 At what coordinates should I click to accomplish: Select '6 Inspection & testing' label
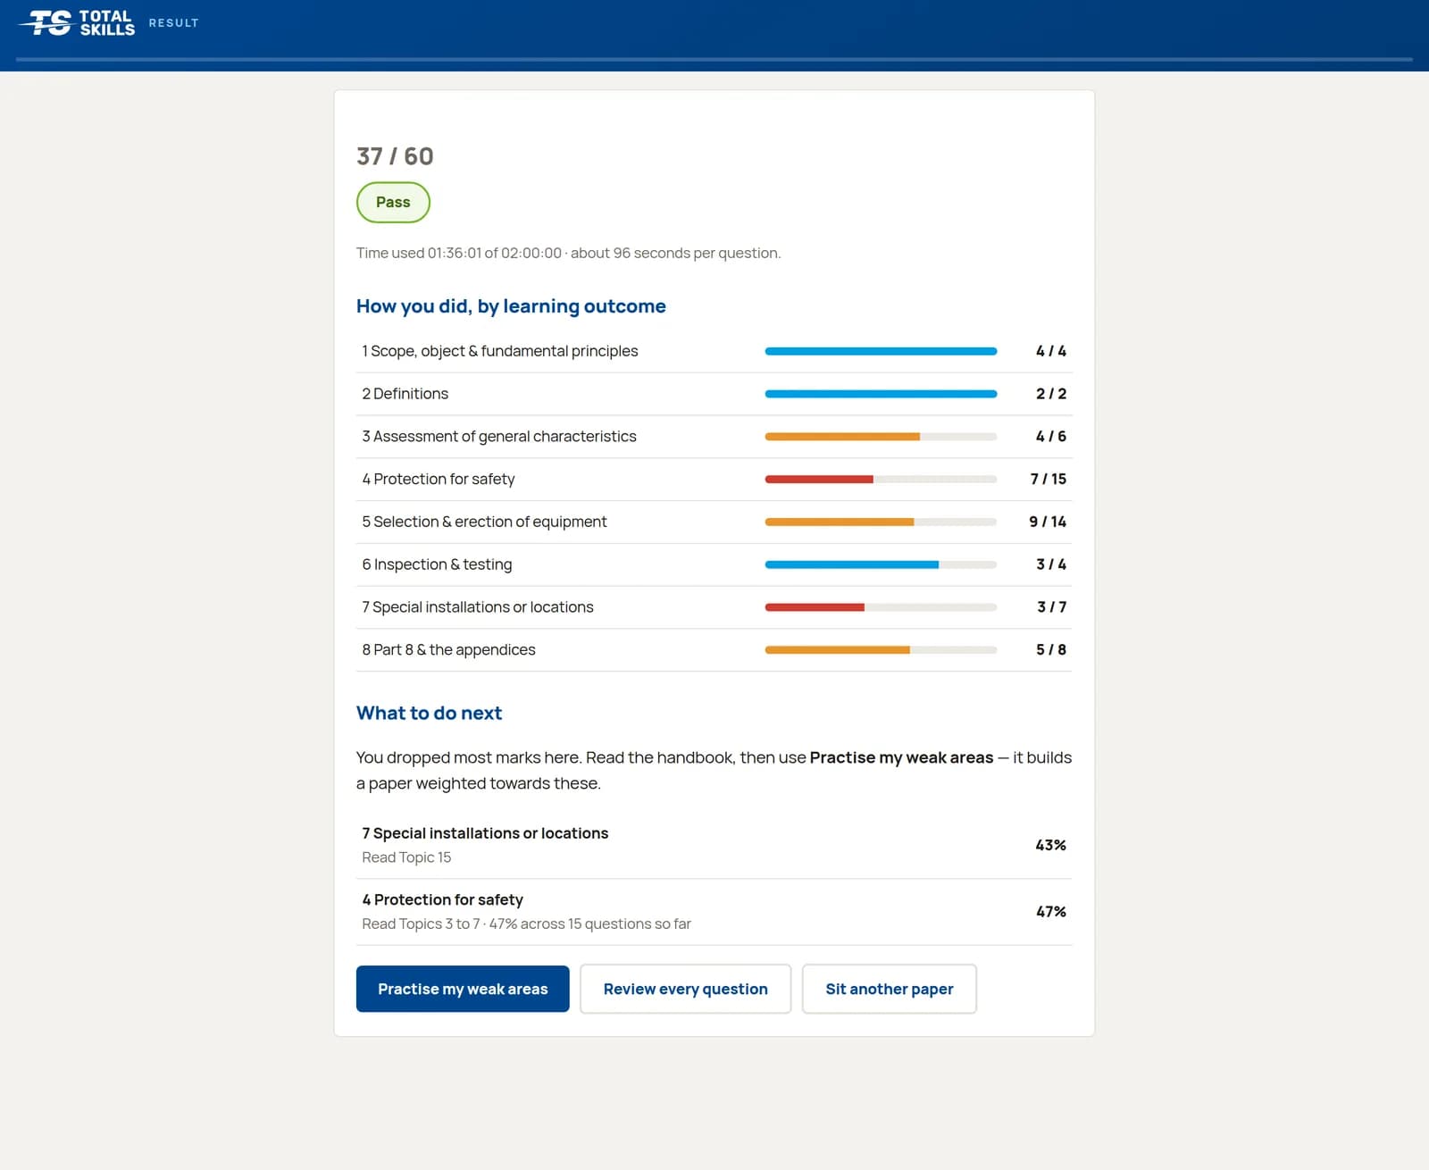pyautogui.click(x=437, y=564)
